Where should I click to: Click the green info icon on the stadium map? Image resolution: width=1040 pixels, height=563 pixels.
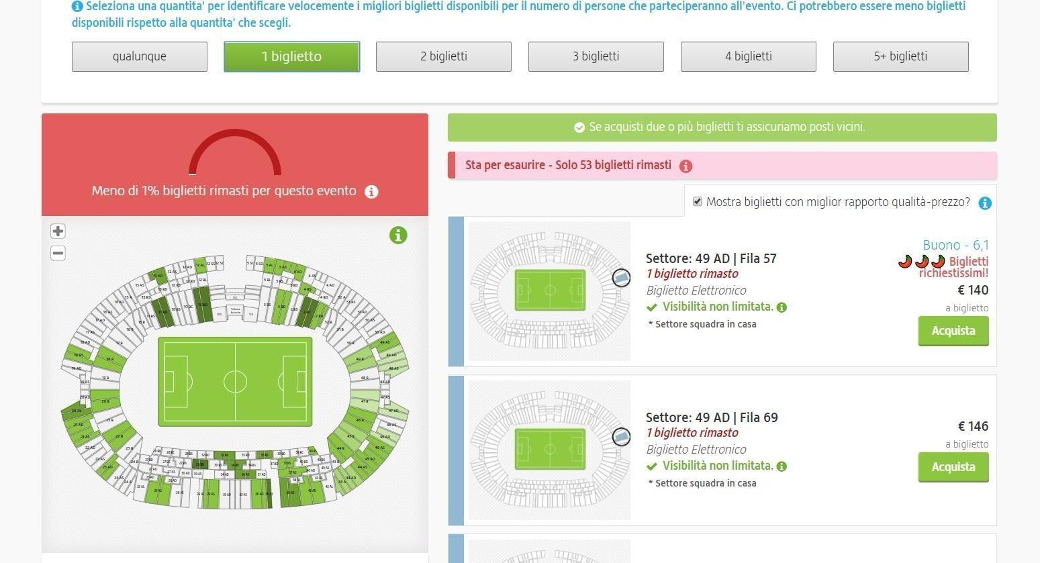point(398,236)
